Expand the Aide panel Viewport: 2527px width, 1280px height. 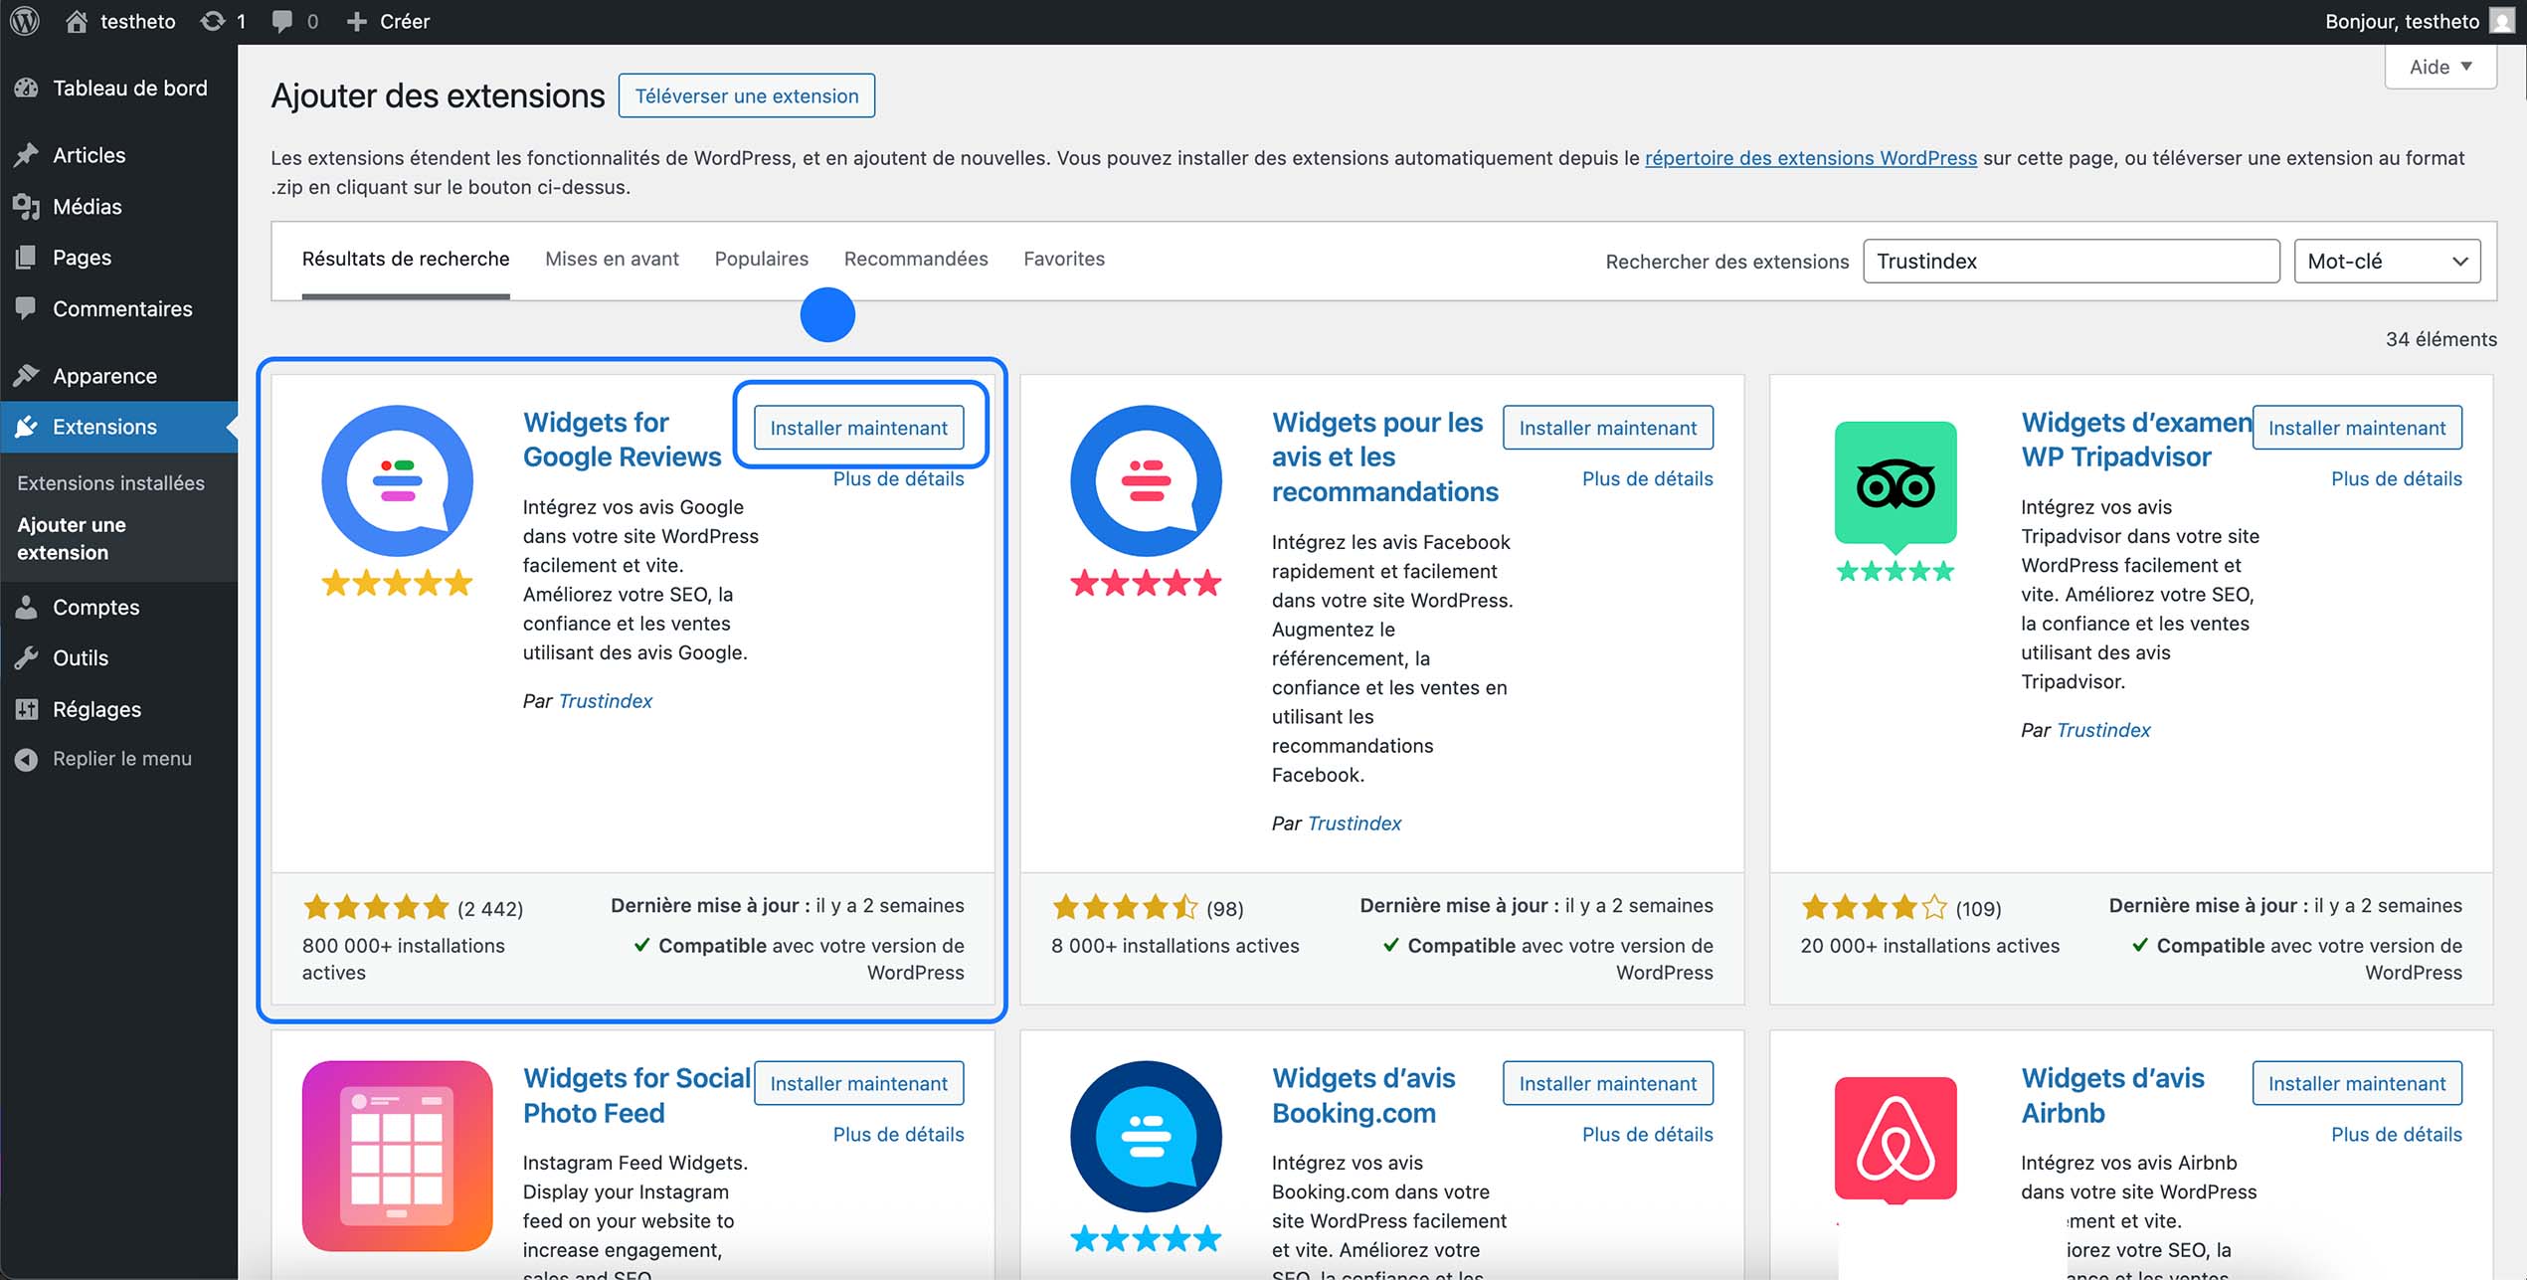click(x=2440, y=66)
